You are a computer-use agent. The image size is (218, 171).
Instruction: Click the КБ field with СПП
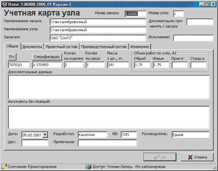click(x=129, y=135)
